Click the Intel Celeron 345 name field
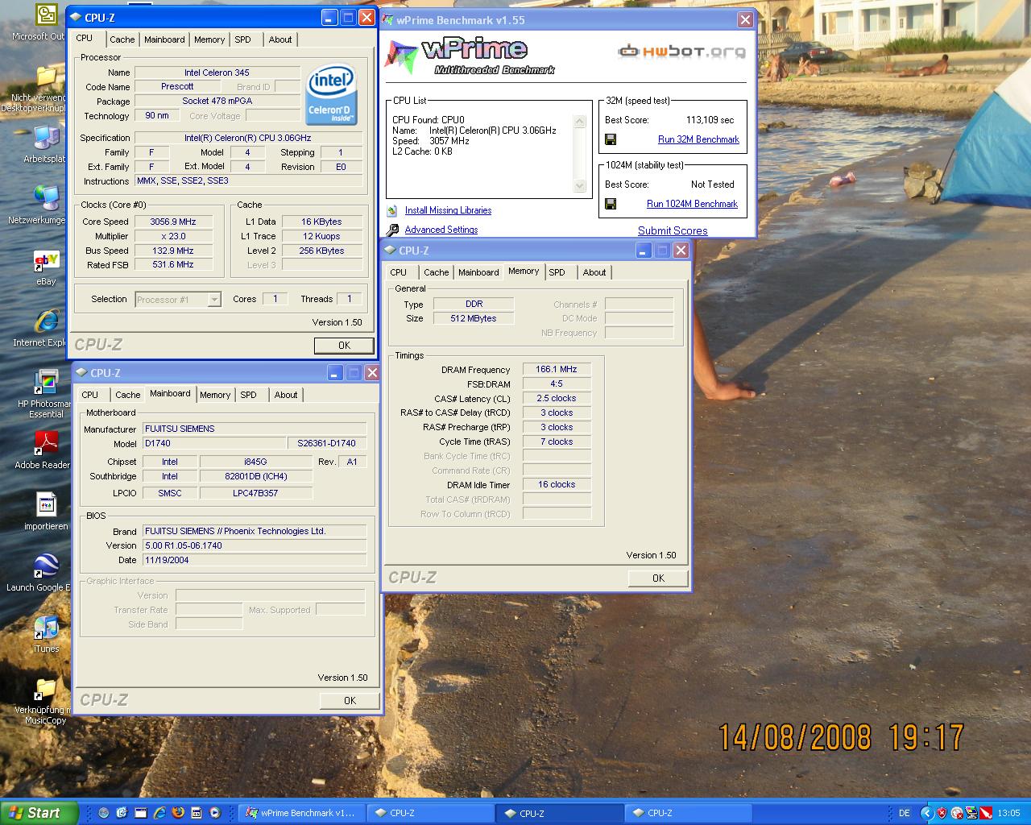The height and width of the screenshot is (825, 1031). click(x=217, y=73)
